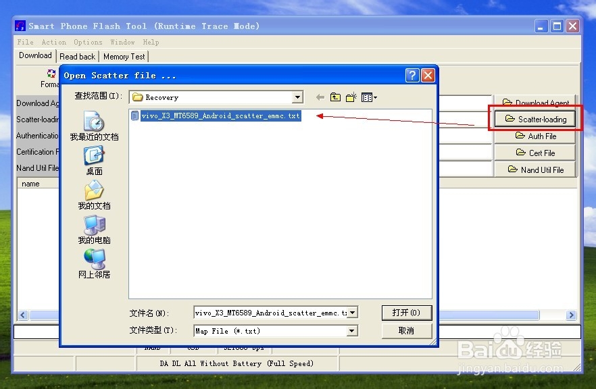Click the left scroll arrow in Flash Tool list
This screenshot has width=596, height=389.
pyautogui.click(x=23, y=315)
